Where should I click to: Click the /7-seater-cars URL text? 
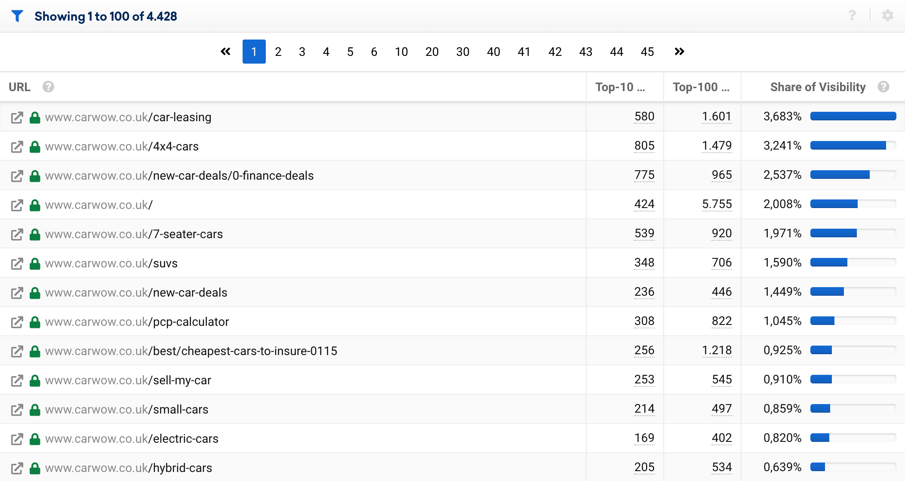pyautogui.click(x=134, y=234)
